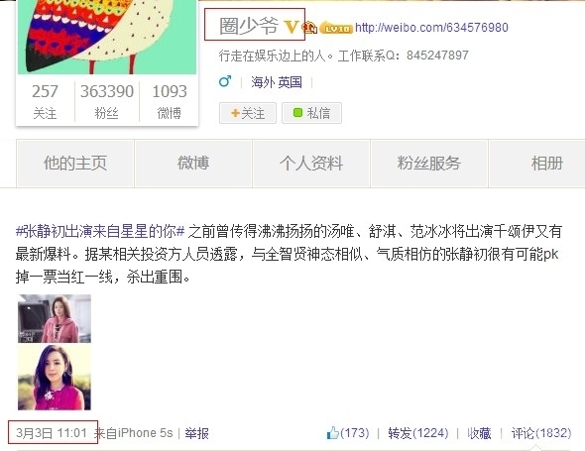The height and width of the screenshot is (451, 585).
Task: Switch to the 微博 tab
Action: tap(193, 164)
